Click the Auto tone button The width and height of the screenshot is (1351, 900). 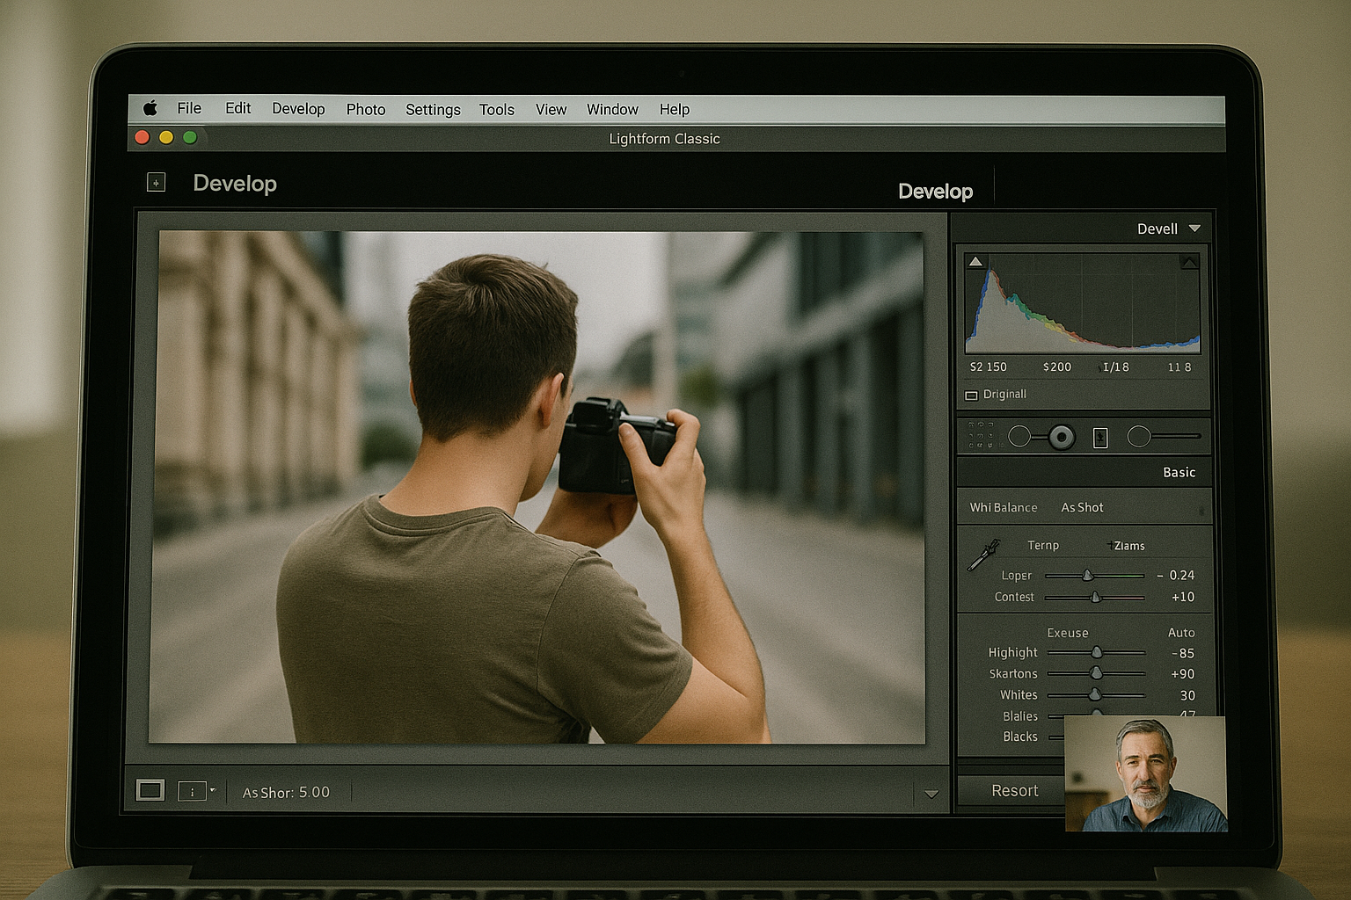1180,633
